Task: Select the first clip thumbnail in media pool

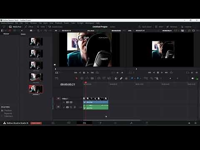Action: point(36,42)
